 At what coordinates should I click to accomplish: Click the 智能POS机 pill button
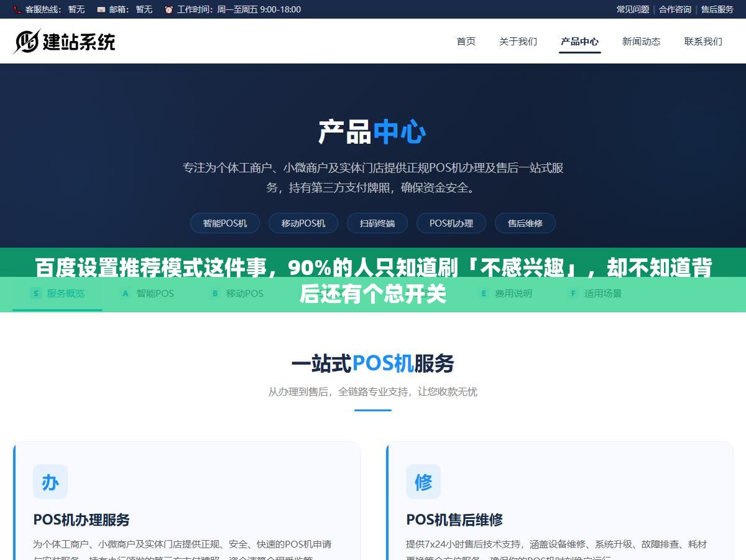click(225, 223)
